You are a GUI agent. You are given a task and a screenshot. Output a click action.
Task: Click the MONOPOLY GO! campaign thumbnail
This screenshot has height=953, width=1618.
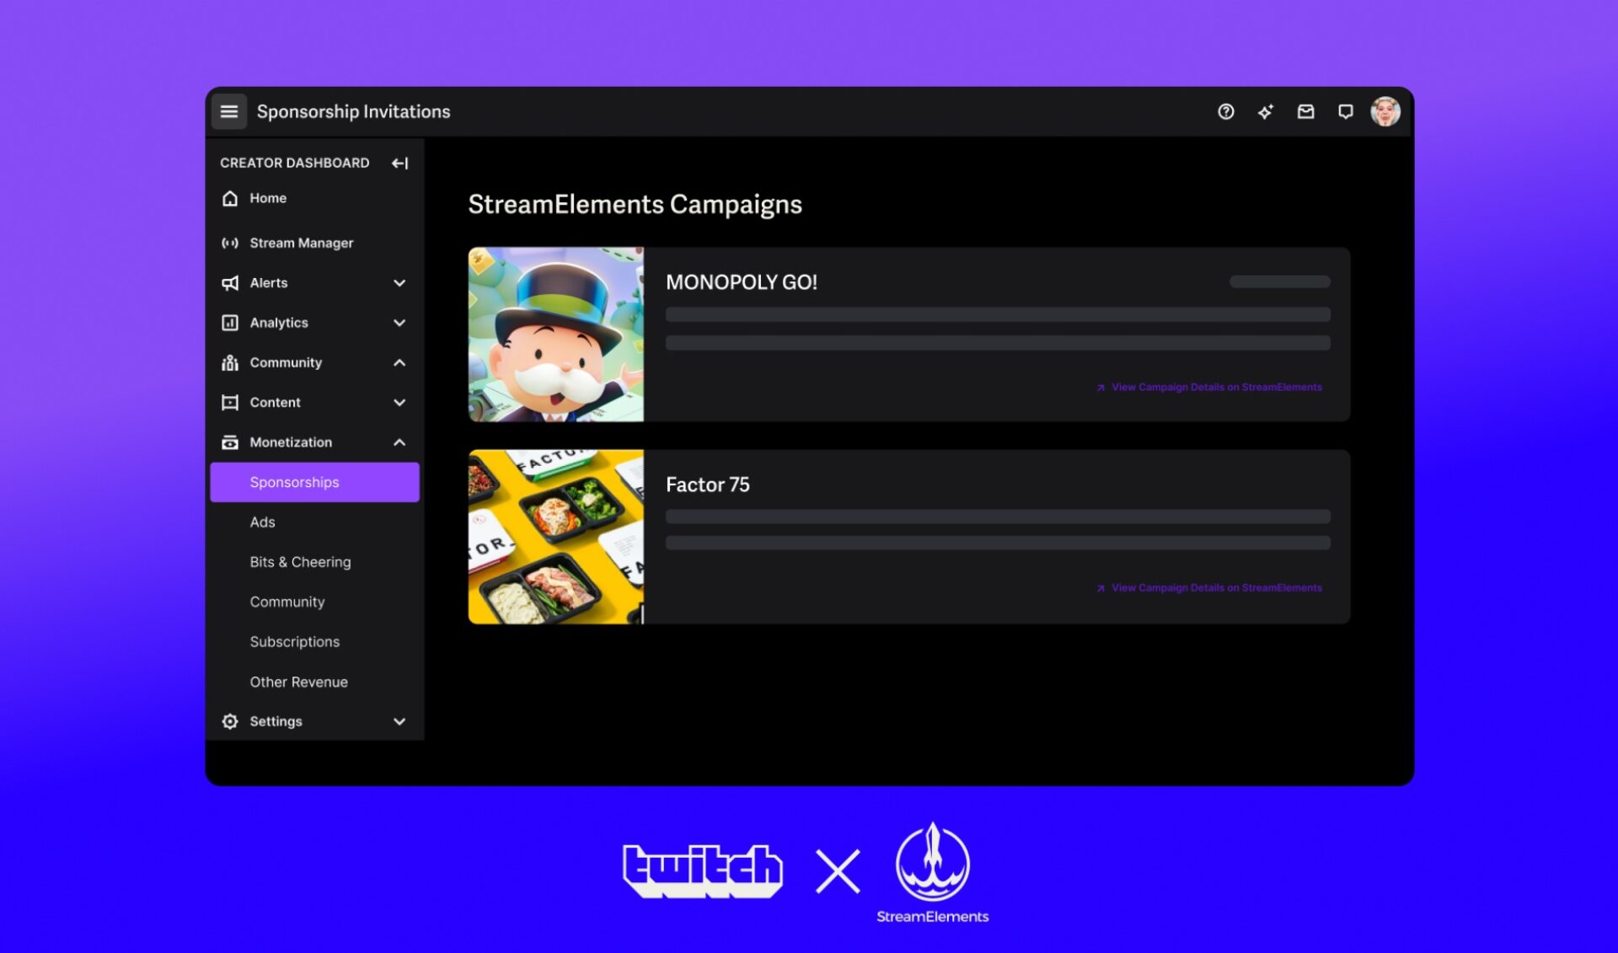click(555, 334)
